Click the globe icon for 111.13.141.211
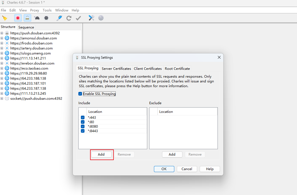Viewport: 297px width, 195px height. click(x=7, y=58)
